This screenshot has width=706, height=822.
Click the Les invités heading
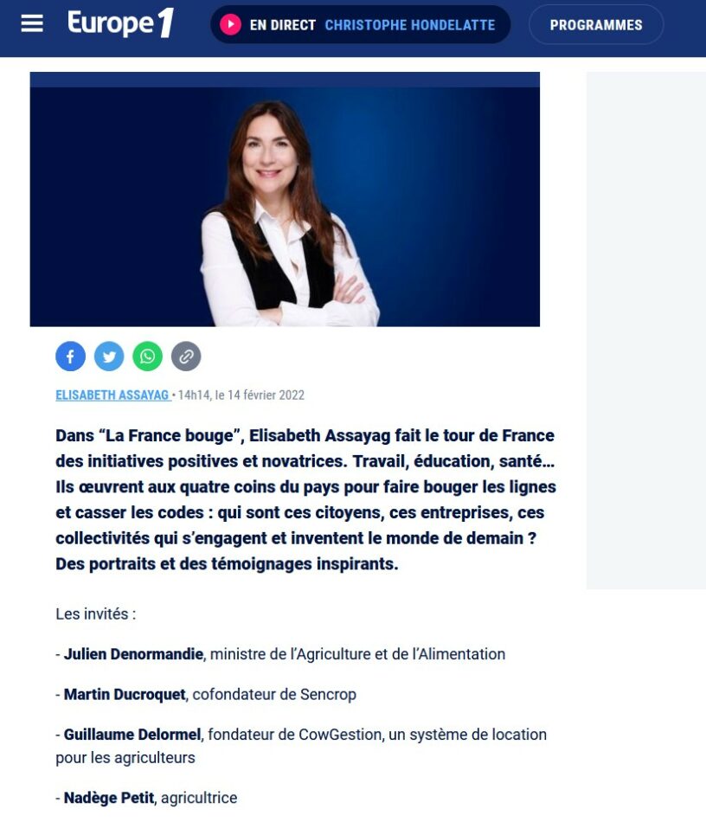[x=96, y=613]
